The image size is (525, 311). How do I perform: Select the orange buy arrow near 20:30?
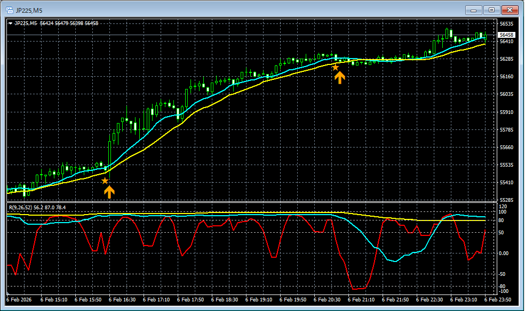pyautogui.click(x=339, y=78)
